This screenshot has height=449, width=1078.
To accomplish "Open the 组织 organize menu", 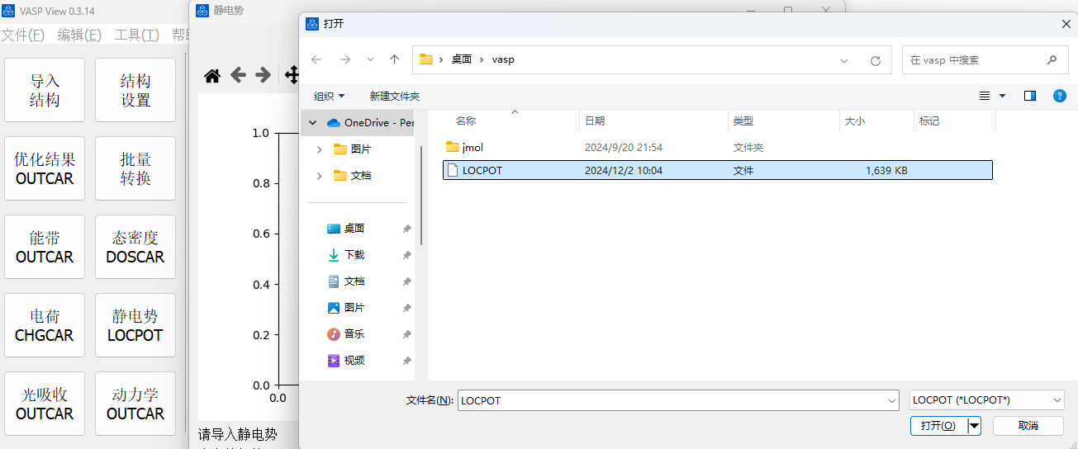I will [329, 97].
